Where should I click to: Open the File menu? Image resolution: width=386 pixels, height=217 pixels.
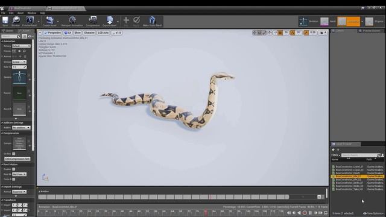(x=3, y=13)
